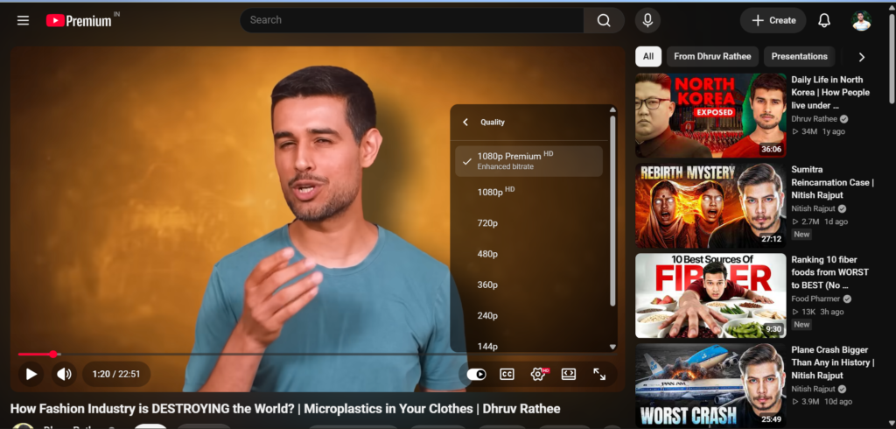Open Ranking 10 fiber foods title
Image resolution: width=896 pixels, height=429 pixels.
pyautogui.click(x=829, y=272)
